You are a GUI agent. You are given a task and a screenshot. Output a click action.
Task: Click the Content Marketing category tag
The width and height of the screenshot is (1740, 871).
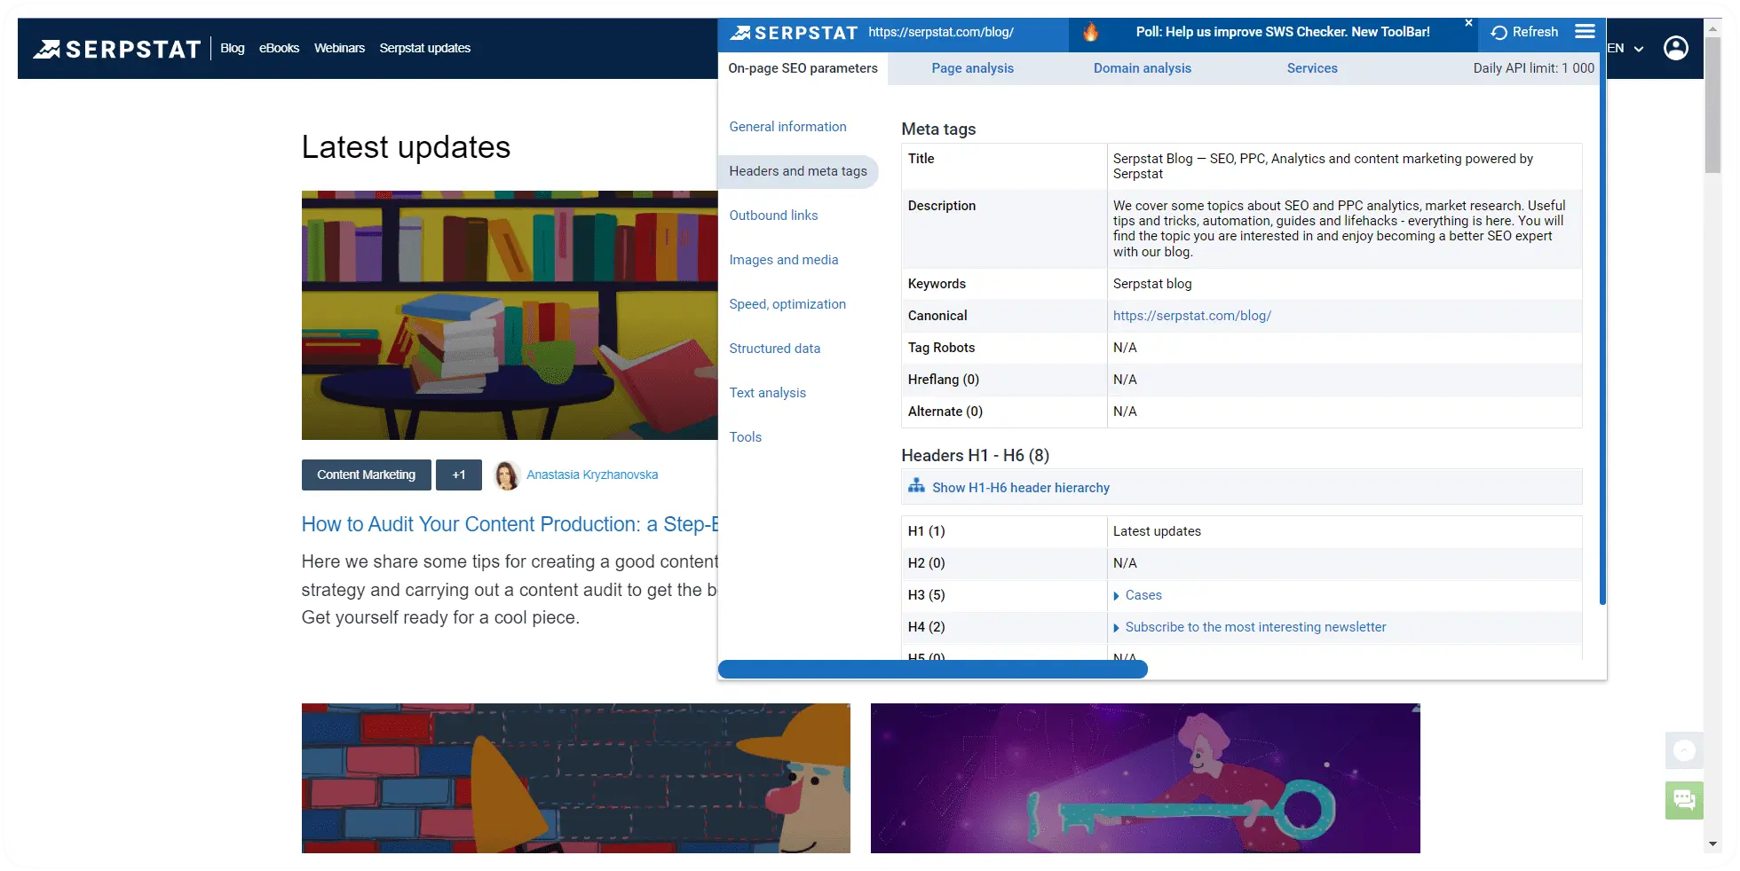tap(366, 475)
